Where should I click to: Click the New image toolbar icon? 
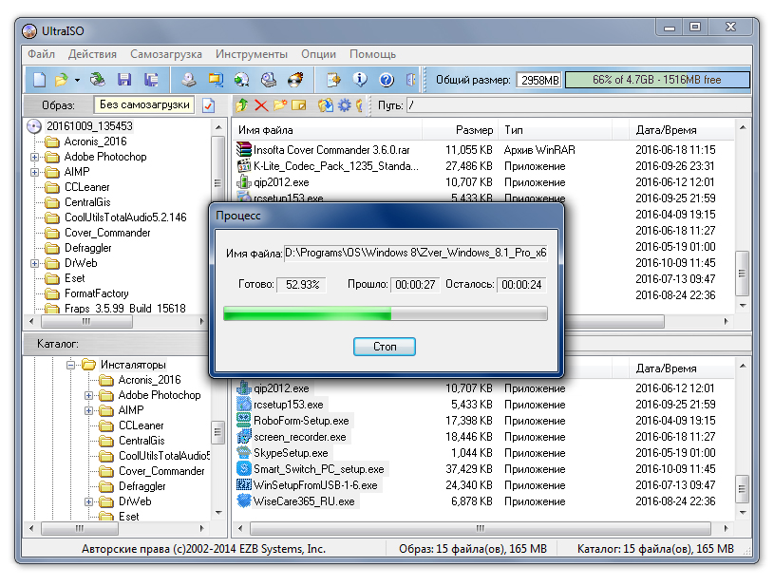click(x=40, y=80)
